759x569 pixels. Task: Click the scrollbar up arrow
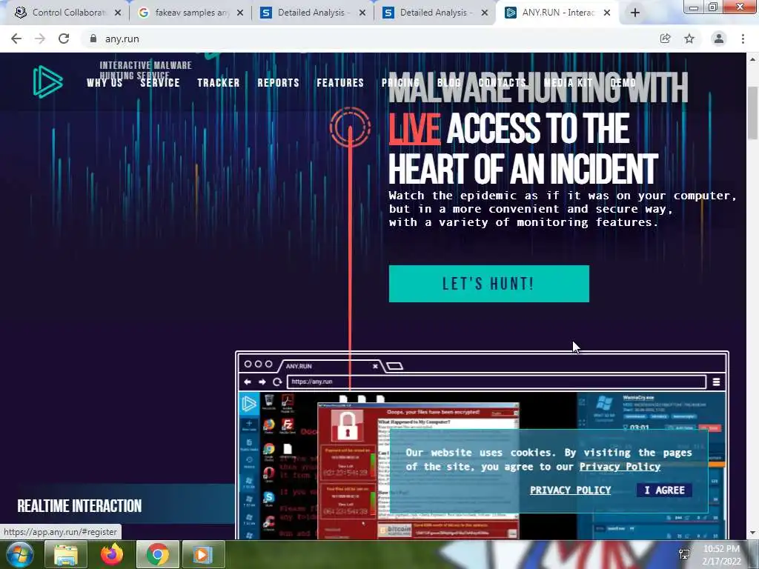tap(752, 59)
